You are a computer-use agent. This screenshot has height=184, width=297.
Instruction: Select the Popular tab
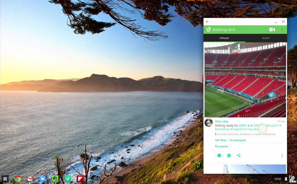pyautogui.click(x=224, y=38)
